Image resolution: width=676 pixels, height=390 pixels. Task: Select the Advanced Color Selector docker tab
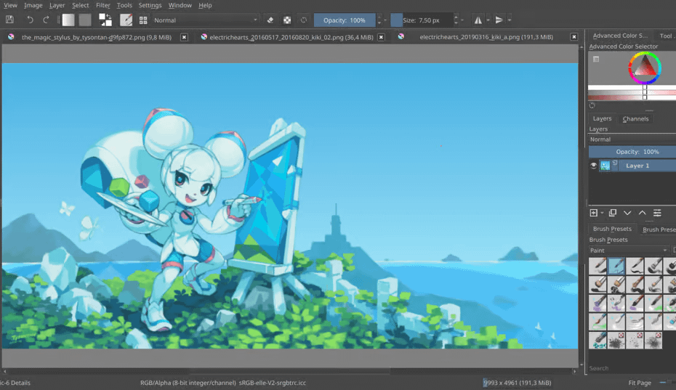pos(620,36)
